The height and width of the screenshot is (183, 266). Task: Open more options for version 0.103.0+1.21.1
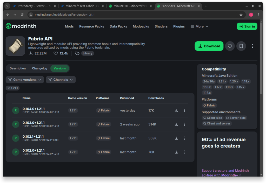pos(184,124)
